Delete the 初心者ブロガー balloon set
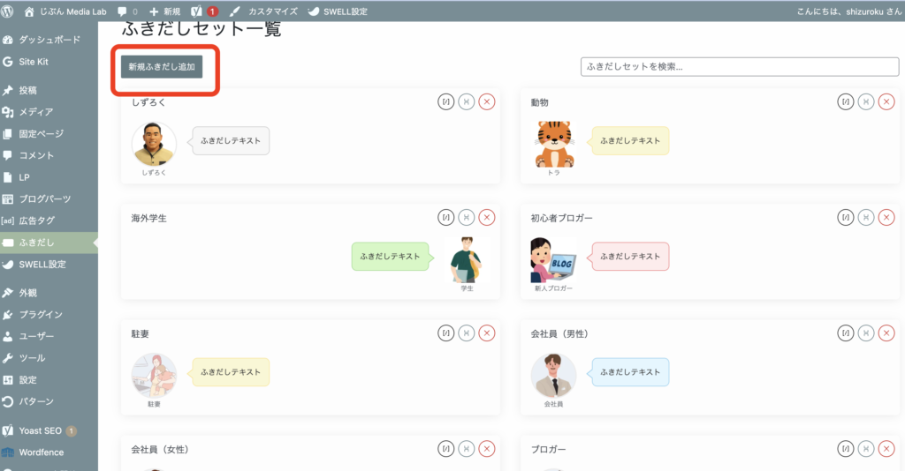The height and width of the screenshot is (471, 905). (886, 218)
